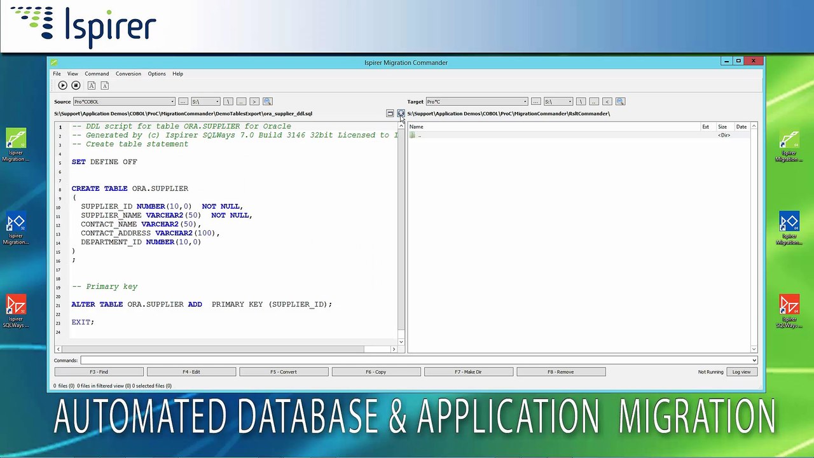
Task: Click the SET DEFINE OFF line
Action: [x=104, y=162]
